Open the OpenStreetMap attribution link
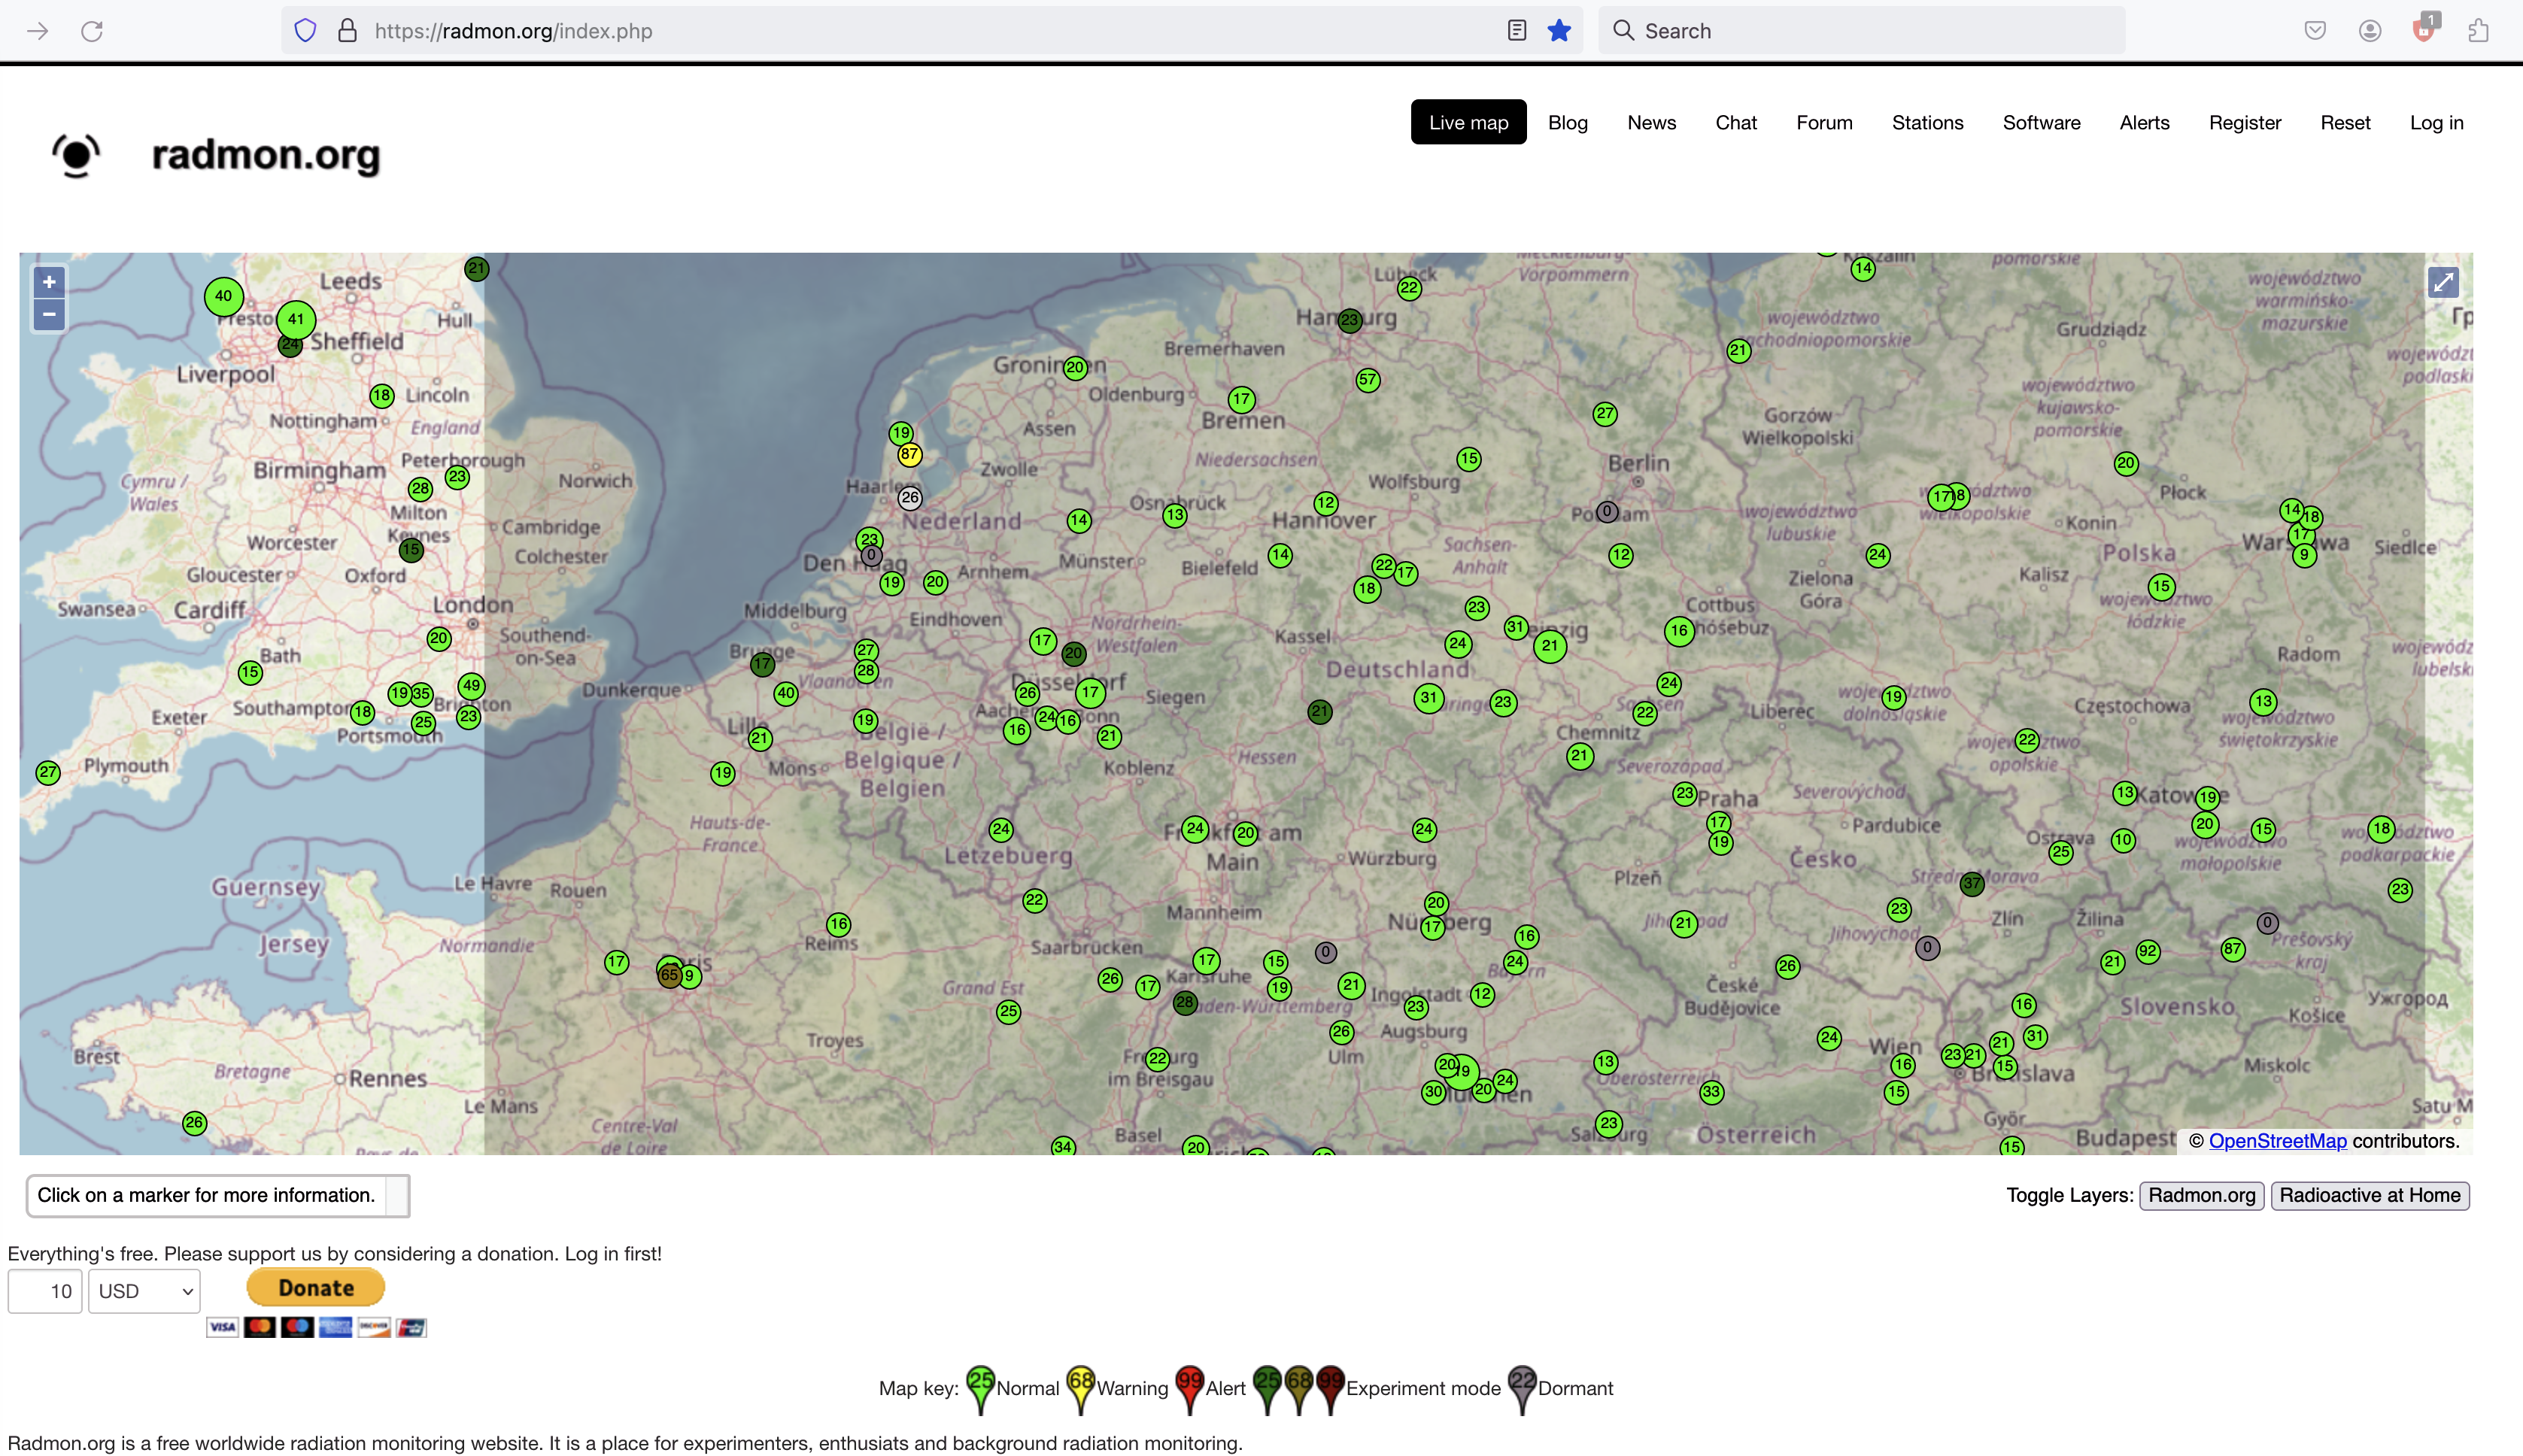 (x=2277, y=1141)
